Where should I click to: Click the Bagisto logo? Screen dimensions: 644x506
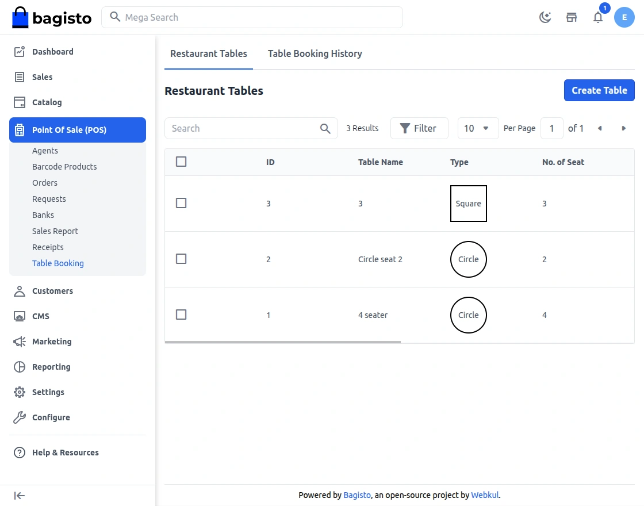tap(51, 18)
